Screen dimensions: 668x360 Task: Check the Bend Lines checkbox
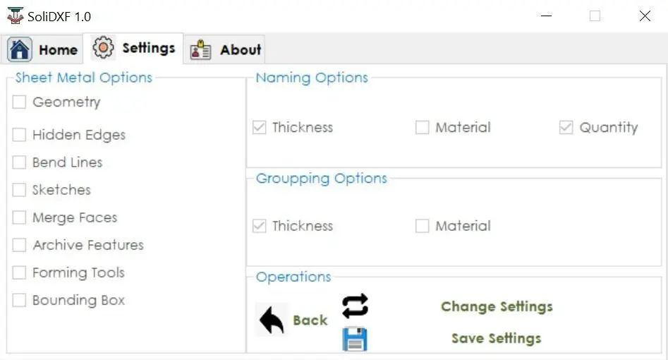coord(20,162)
